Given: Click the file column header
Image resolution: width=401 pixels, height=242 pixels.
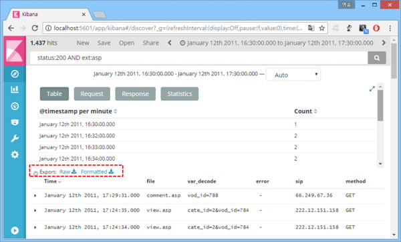Looking at the screenshot, I should pos(150,181).
